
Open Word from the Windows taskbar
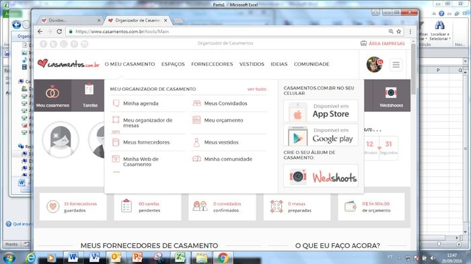(73, 257)
